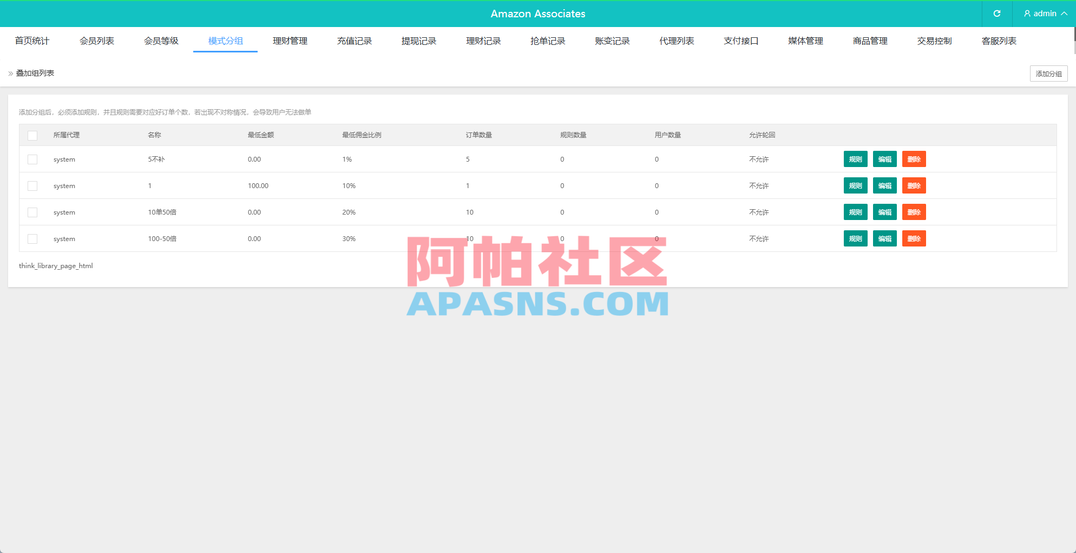Open 规则 for row 10单50倍
Viewport: 1076px width, 553px height.
(x=855, y=212)
